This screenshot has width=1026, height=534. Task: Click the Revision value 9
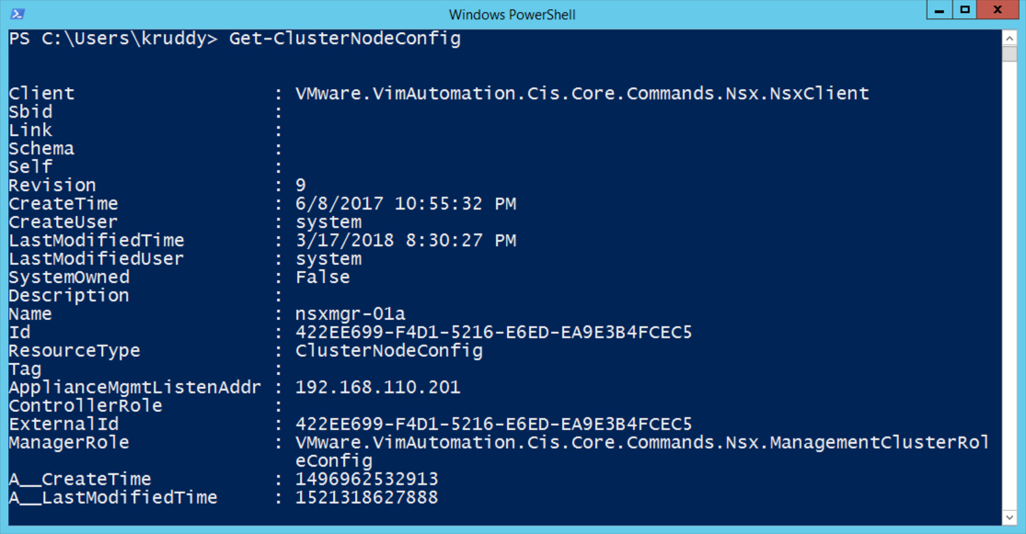click(x=301, y=185)
